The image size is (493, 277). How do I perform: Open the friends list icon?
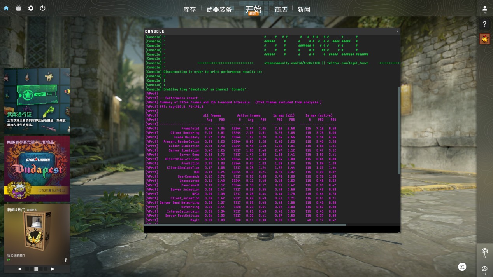(x=484, y=9)
